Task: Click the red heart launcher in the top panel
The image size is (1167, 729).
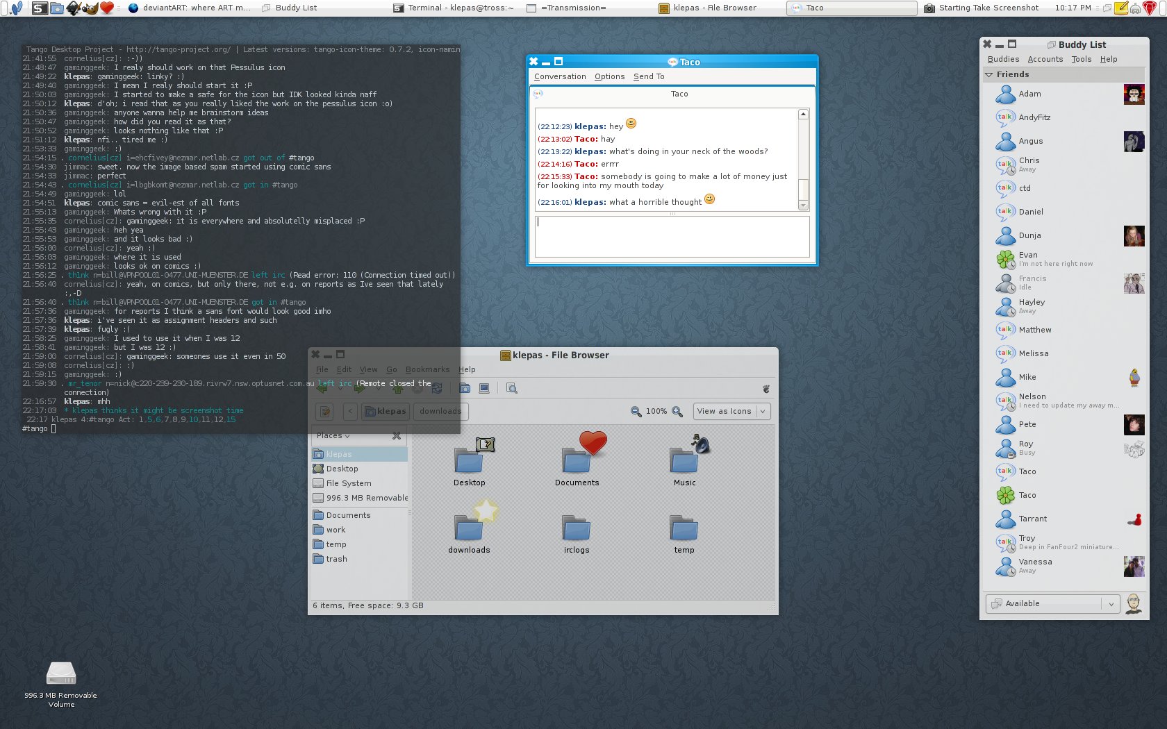Action: [107, 8]
